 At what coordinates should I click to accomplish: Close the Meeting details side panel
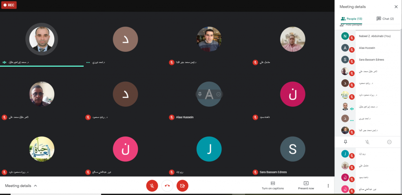click(396, 7)
